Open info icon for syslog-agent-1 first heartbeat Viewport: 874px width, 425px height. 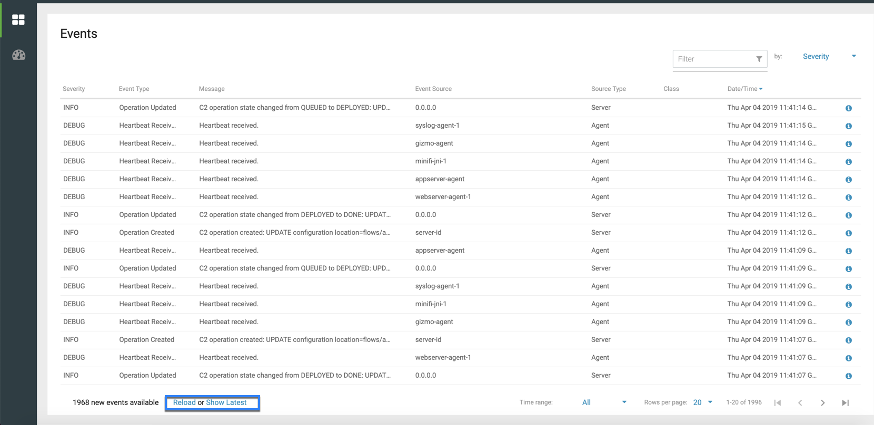[848, 126]
